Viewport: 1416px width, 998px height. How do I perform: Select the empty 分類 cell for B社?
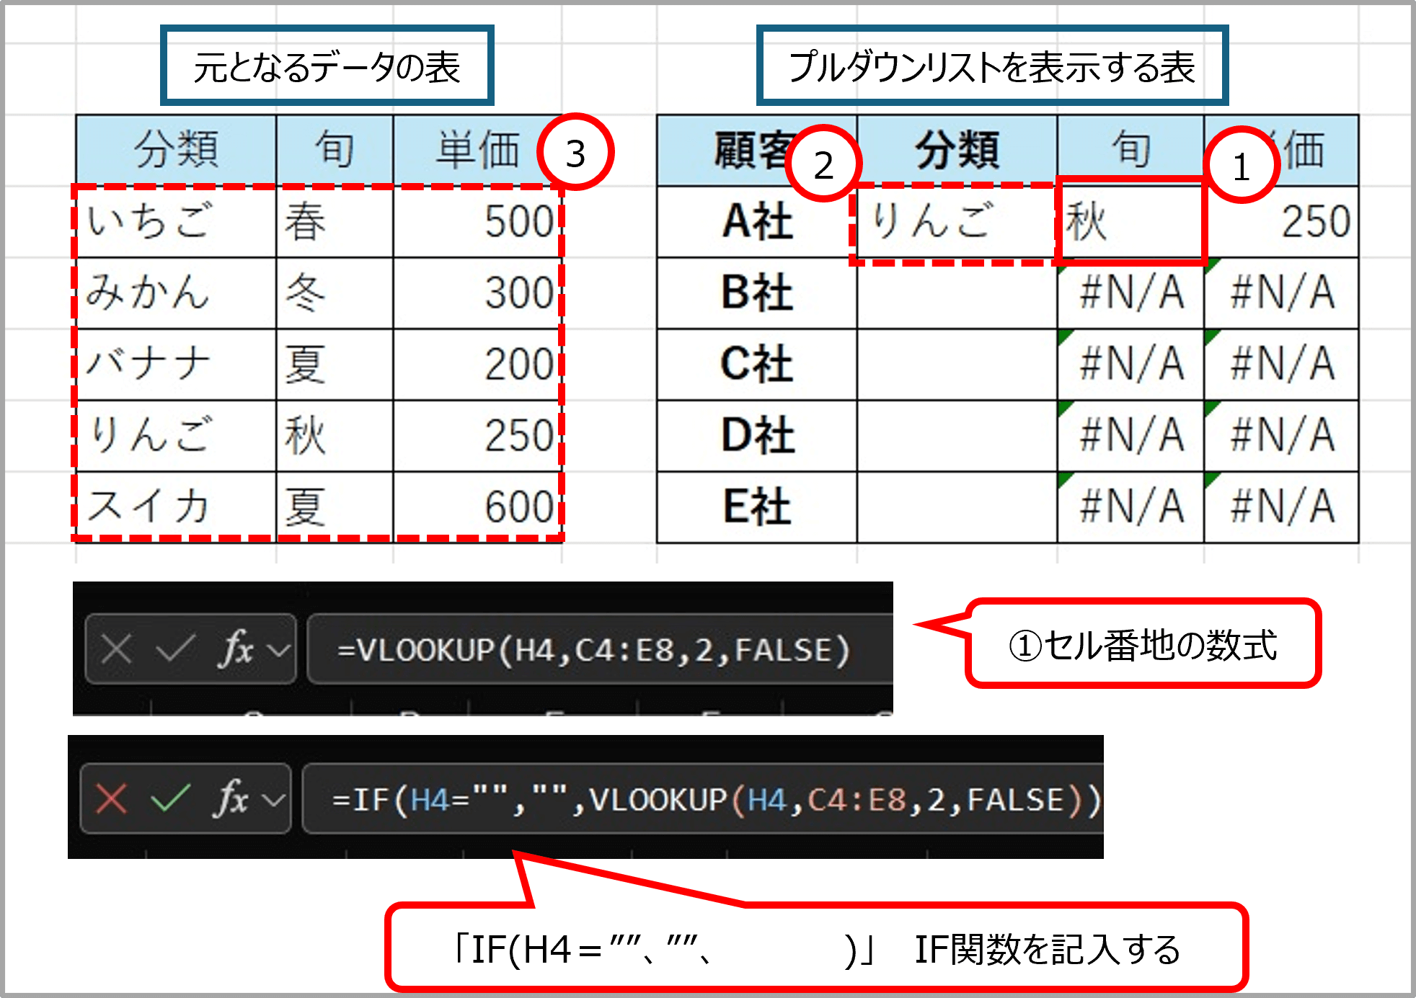[x=957, y=293]
